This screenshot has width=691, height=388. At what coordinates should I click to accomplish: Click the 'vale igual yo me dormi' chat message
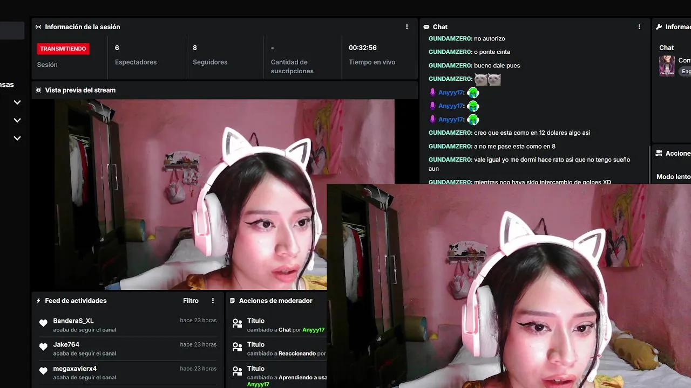(x=530, y=164)
